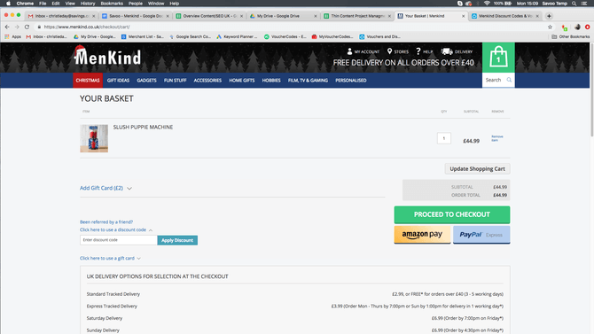This screenshot has width=594, height=334.
Task: Click the MenKind logo
Action: [107, 56]
